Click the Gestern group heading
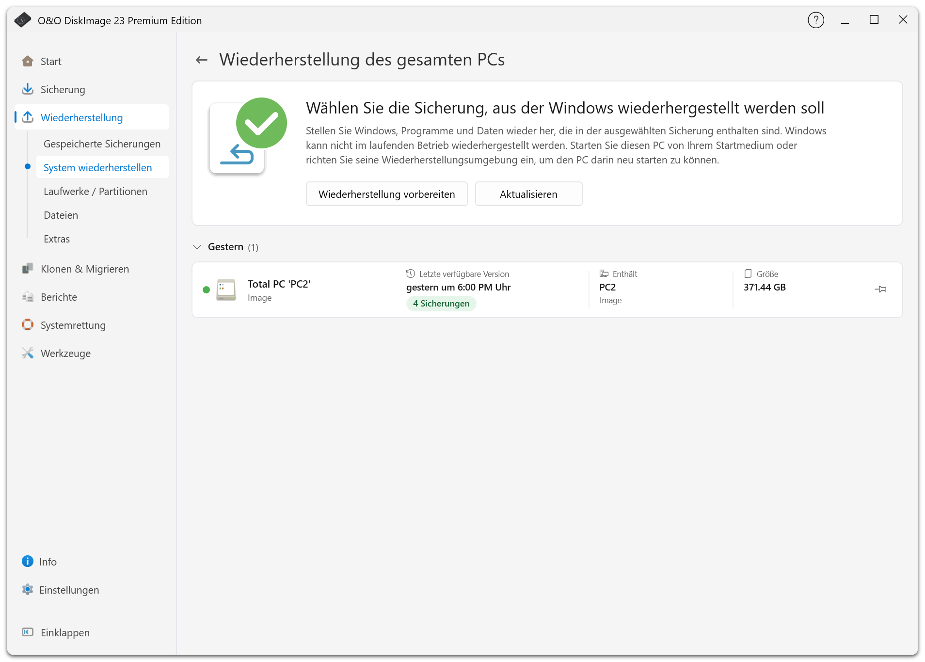This screenshot has height=662, width=925. pyautogui.click(x=225, y=247)
